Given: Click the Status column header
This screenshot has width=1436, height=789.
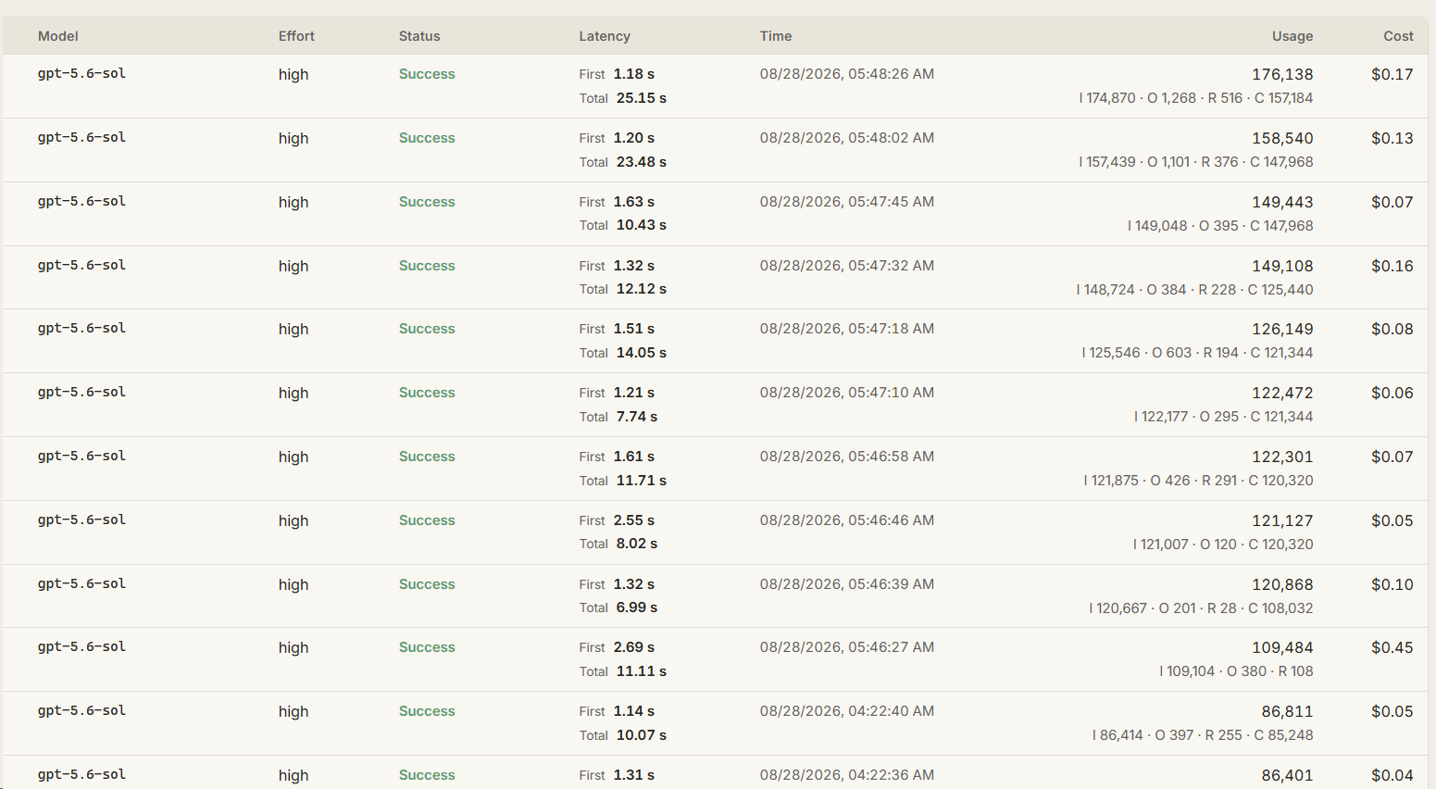Looking at the screenshot, I should click(419, 36).
